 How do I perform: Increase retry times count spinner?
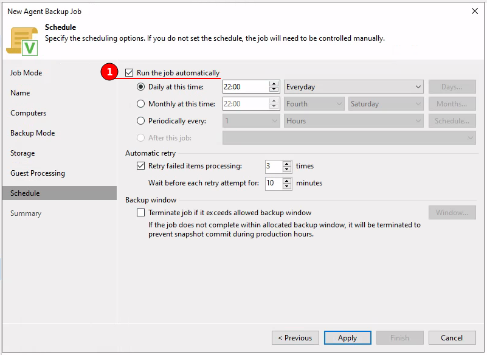287,164
